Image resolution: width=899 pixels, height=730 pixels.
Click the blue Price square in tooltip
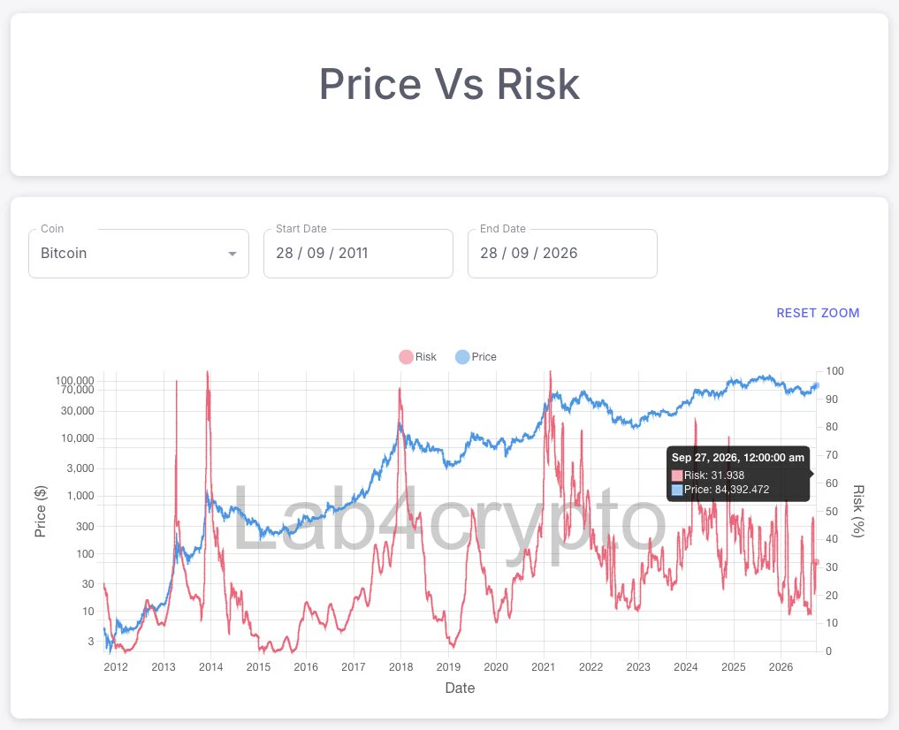tap(677, 490)
